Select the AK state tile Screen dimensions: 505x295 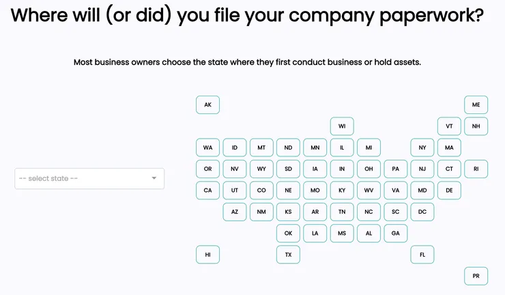pos(207,105)
